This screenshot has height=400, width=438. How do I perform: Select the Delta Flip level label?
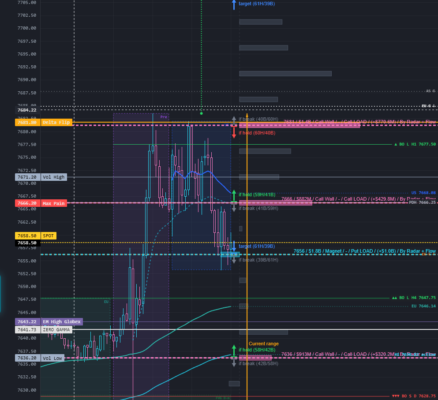point(56,122)
